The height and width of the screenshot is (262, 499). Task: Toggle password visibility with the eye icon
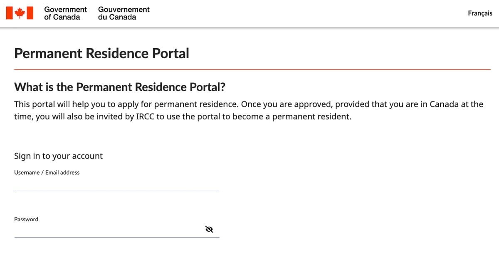(209, 229)
